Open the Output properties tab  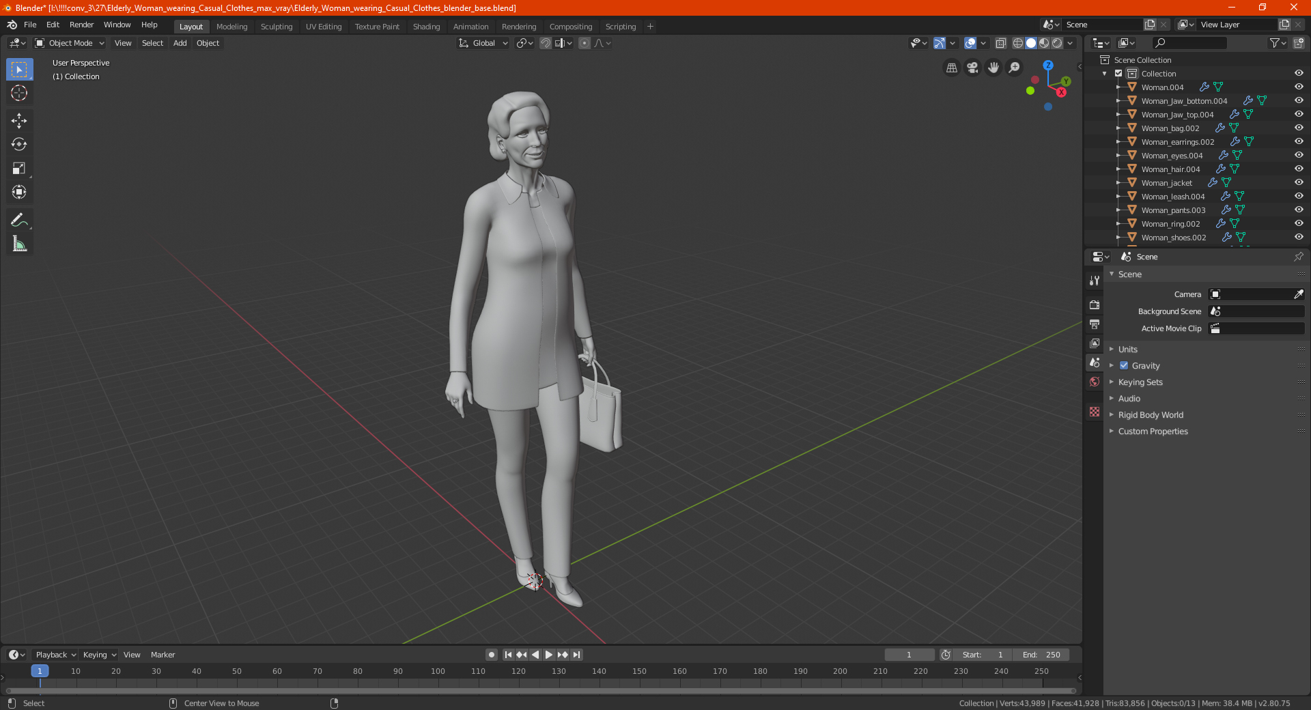coord(1095,324)
